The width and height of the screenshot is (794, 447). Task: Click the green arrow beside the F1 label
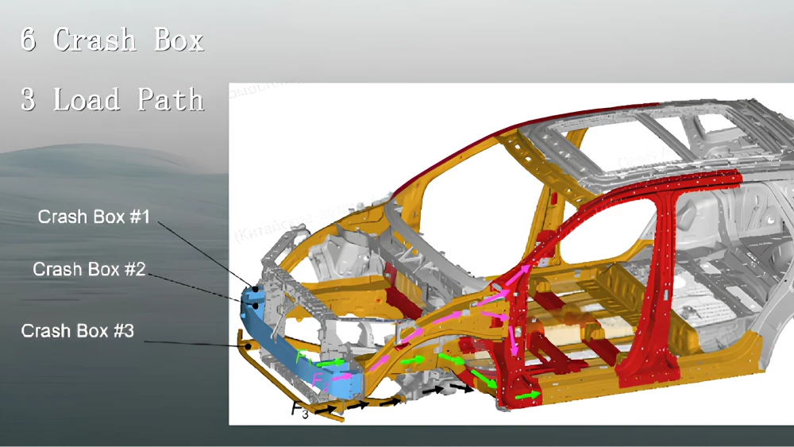[333, 362]
